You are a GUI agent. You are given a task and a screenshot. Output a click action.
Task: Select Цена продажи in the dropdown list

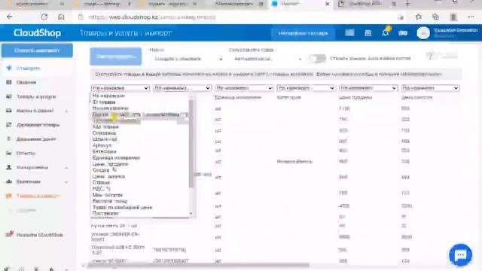point(110,164)
